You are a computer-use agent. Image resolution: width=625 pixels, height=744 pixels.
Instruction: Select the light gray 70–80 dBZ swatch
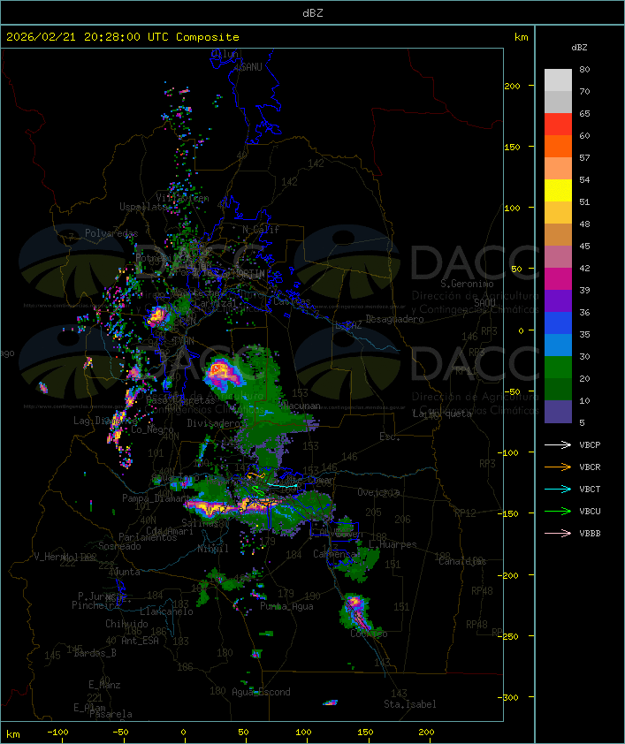558,80
